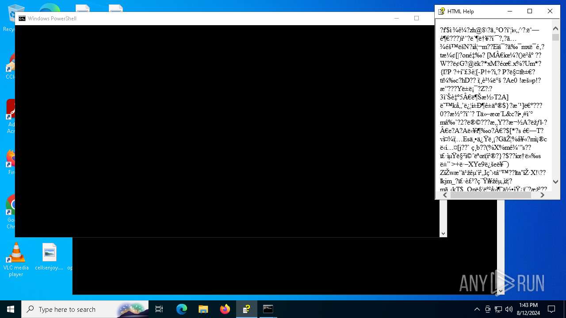Open the Action Center notifications icon
This screenshot has width=566, height=318.
click(x=551, y=309)
